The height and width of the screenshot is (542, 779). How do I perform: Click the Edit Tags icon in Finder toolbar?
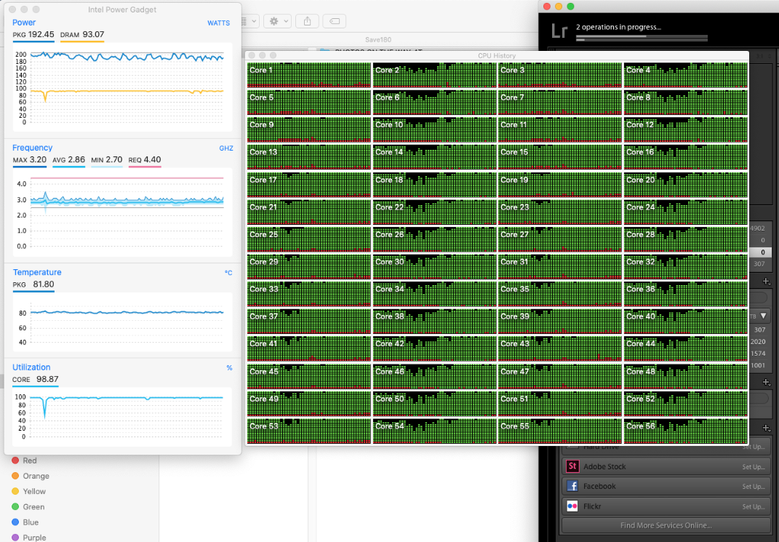[335, 21]
